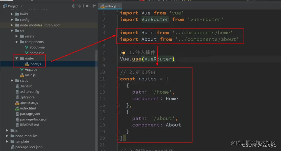The width and height of the screenshot is (281, 151).
Task: Click the Vue icon of App.vue
Action: pyautogui.click(x=22, y=69)
